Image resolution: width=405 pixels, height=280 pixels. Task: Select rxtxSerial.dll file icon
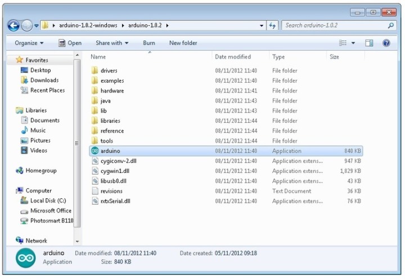coord(95,201)
